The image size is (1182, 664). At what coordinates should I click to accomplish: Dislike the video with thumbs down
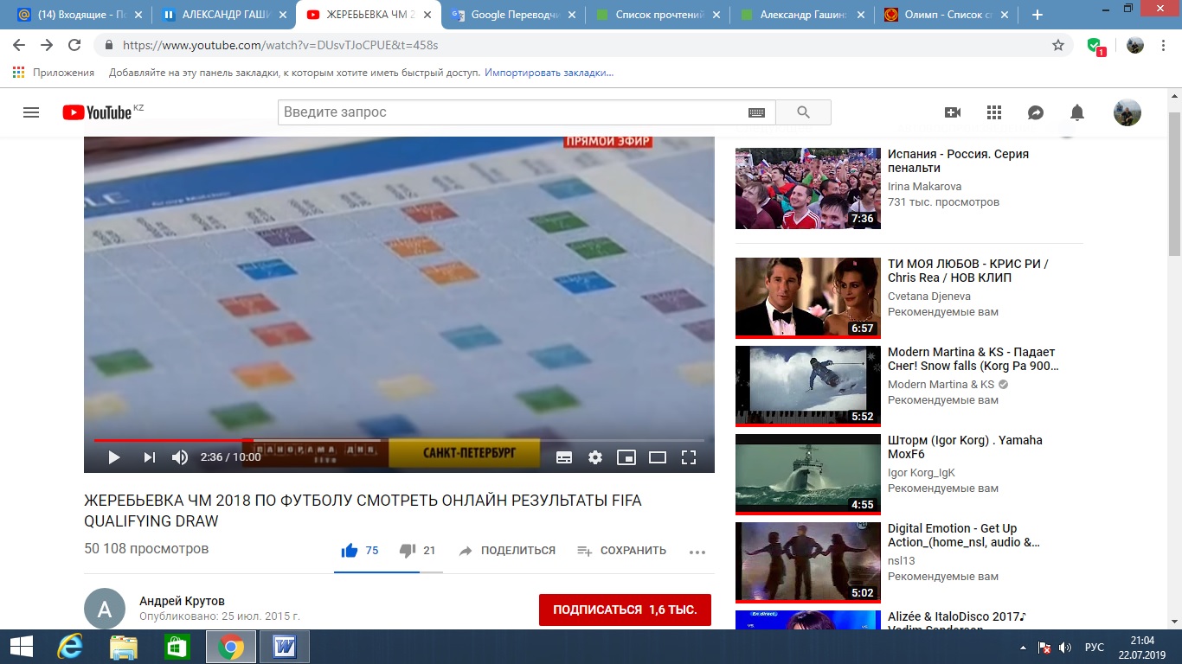coord(408,550)
